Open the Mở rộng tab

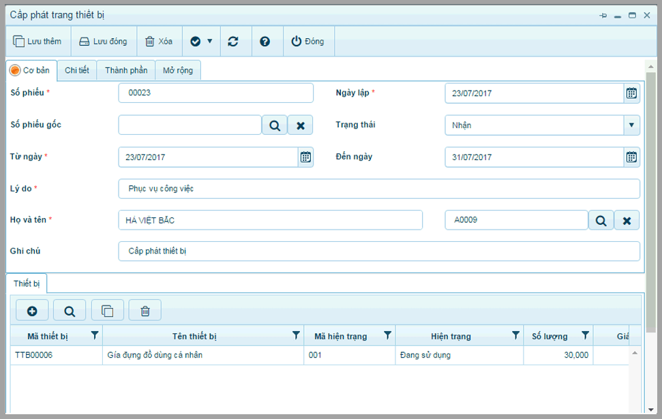pyautogui.click(x=178, y=70)
